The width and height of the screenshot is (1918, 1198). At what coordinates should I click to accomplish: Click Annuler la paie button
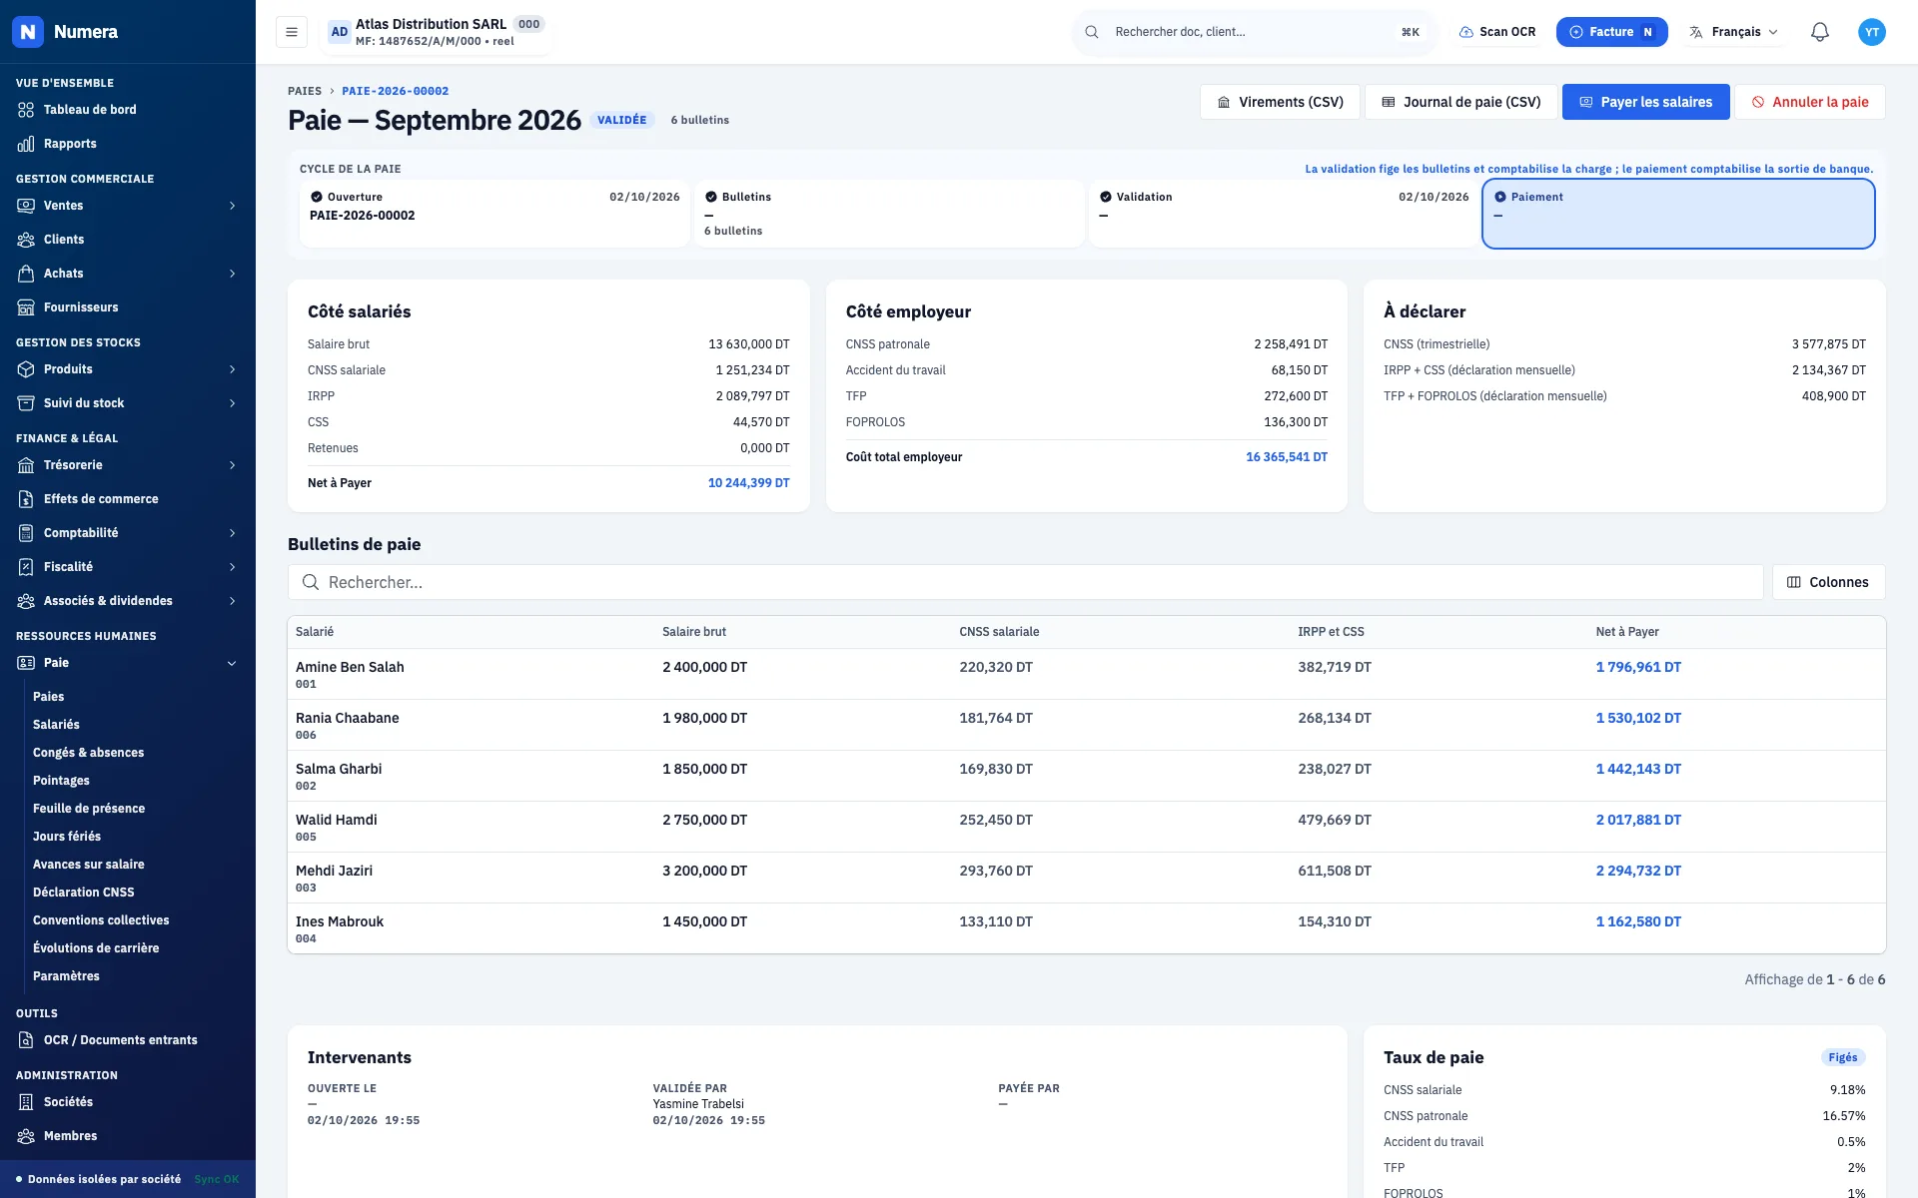point(1810,102)
